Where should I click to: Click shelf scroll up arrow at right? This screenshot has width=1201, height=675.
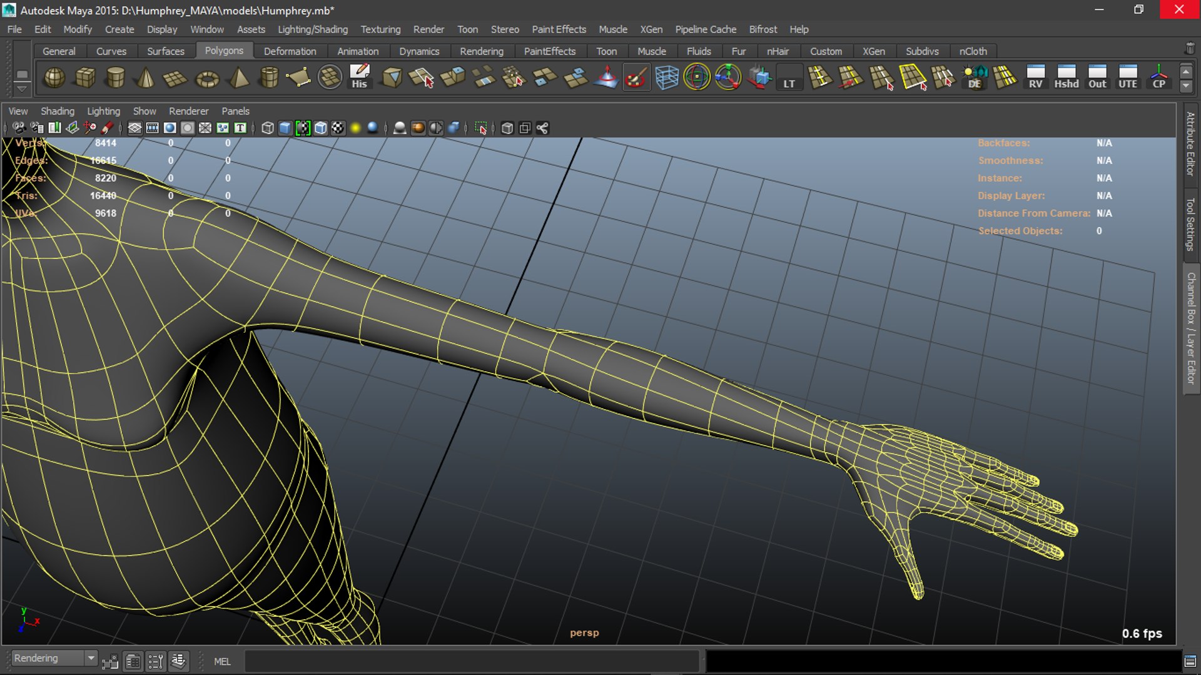click(1186, 71)
